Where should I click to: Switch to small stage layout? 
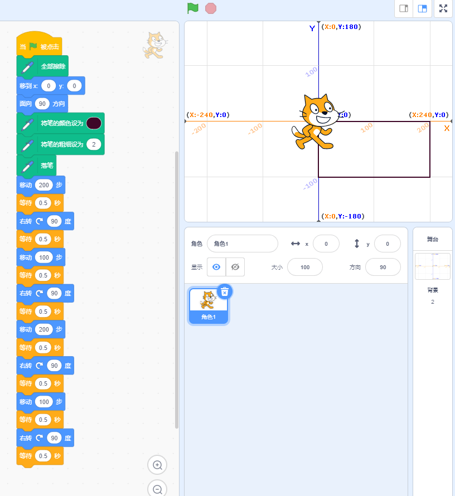[x=404, y=8]
